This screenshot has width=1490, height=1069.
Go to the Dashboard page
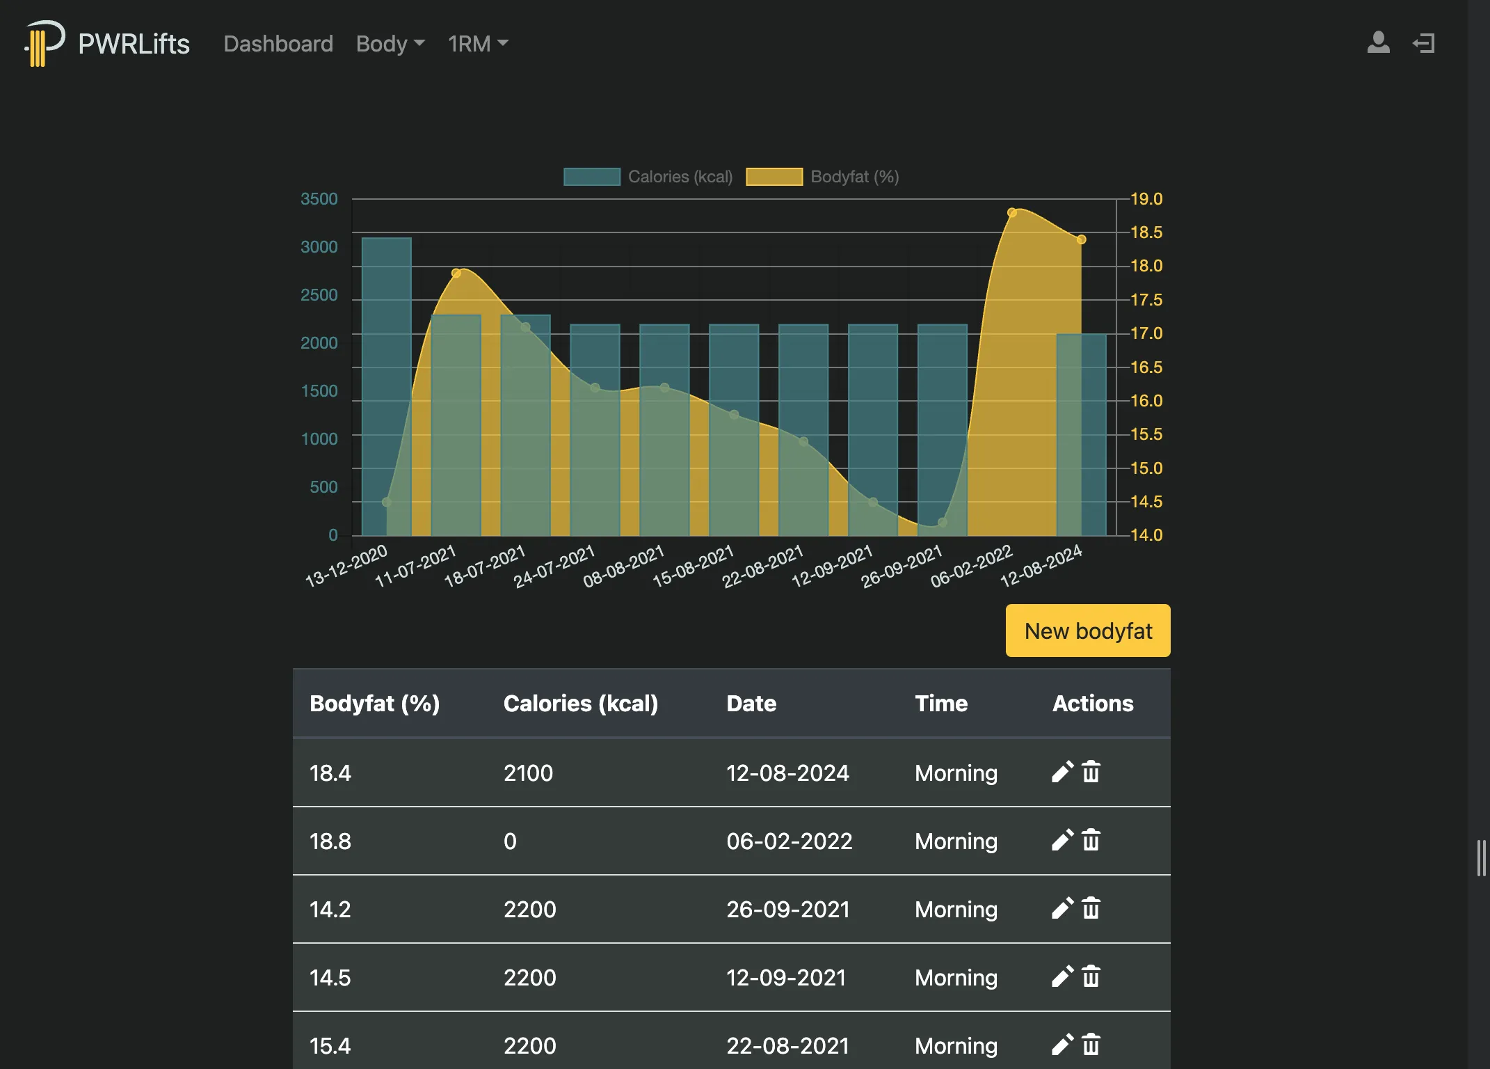click(278, 44)
